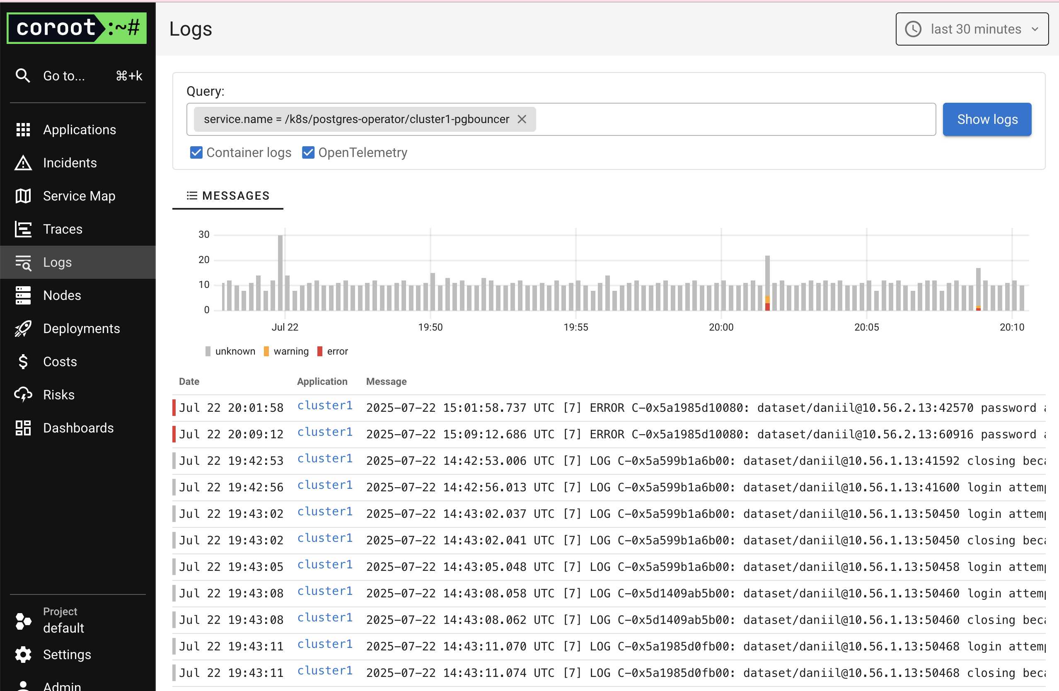Click the date Jul 22 19:43:08 at 14:43:08.062

point(231,620)
